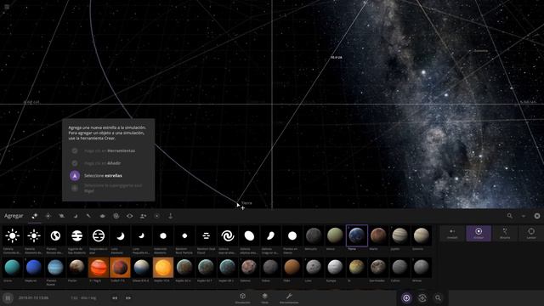The image size is (544, 306).
Task: Select the black hole category icon in the Agregar bar
Action: click(x=116, y=216)
